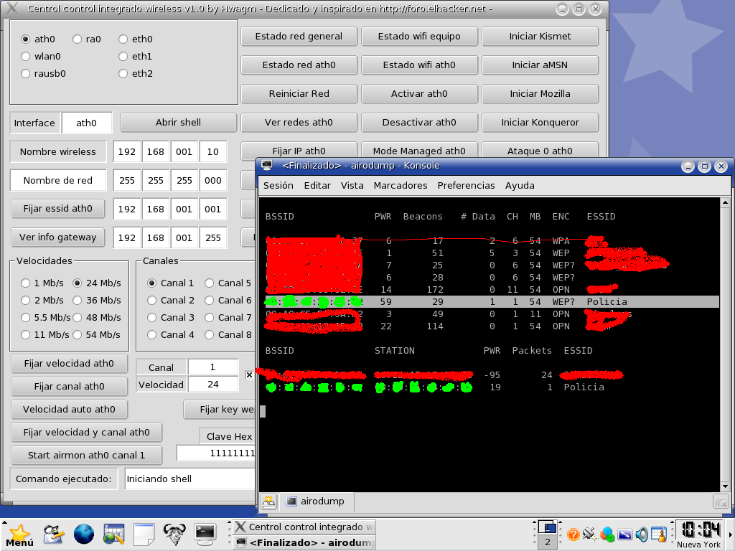Open the Sesión menu in Konsole
The image size is (735, 551).
(278, 186)
